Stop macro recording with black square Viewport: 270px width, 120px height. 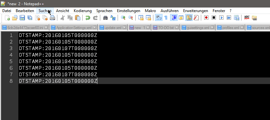pyautogui.click(x=214, y=18)
